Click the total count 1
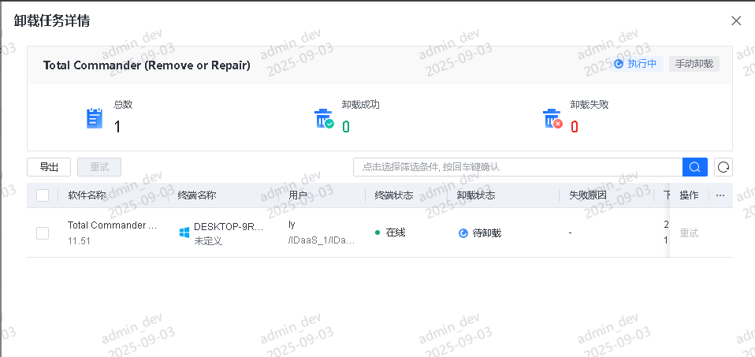This screenshot has width=755, height=357. 117,127
